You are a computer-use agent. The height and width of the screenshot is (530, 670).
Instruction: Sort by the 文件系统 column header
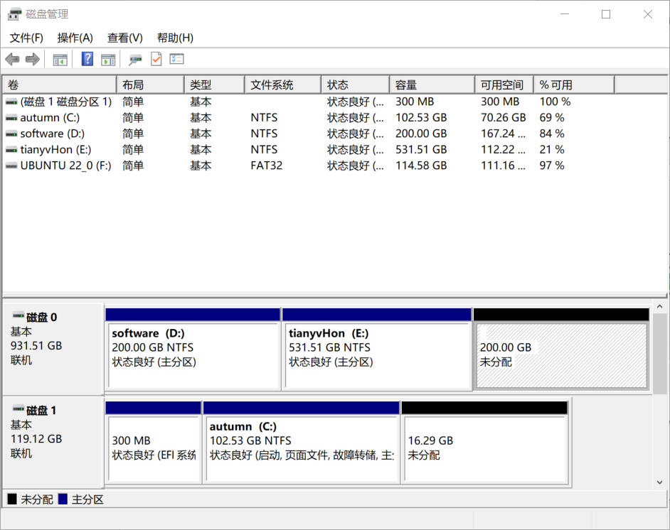[x=283, y=85]
